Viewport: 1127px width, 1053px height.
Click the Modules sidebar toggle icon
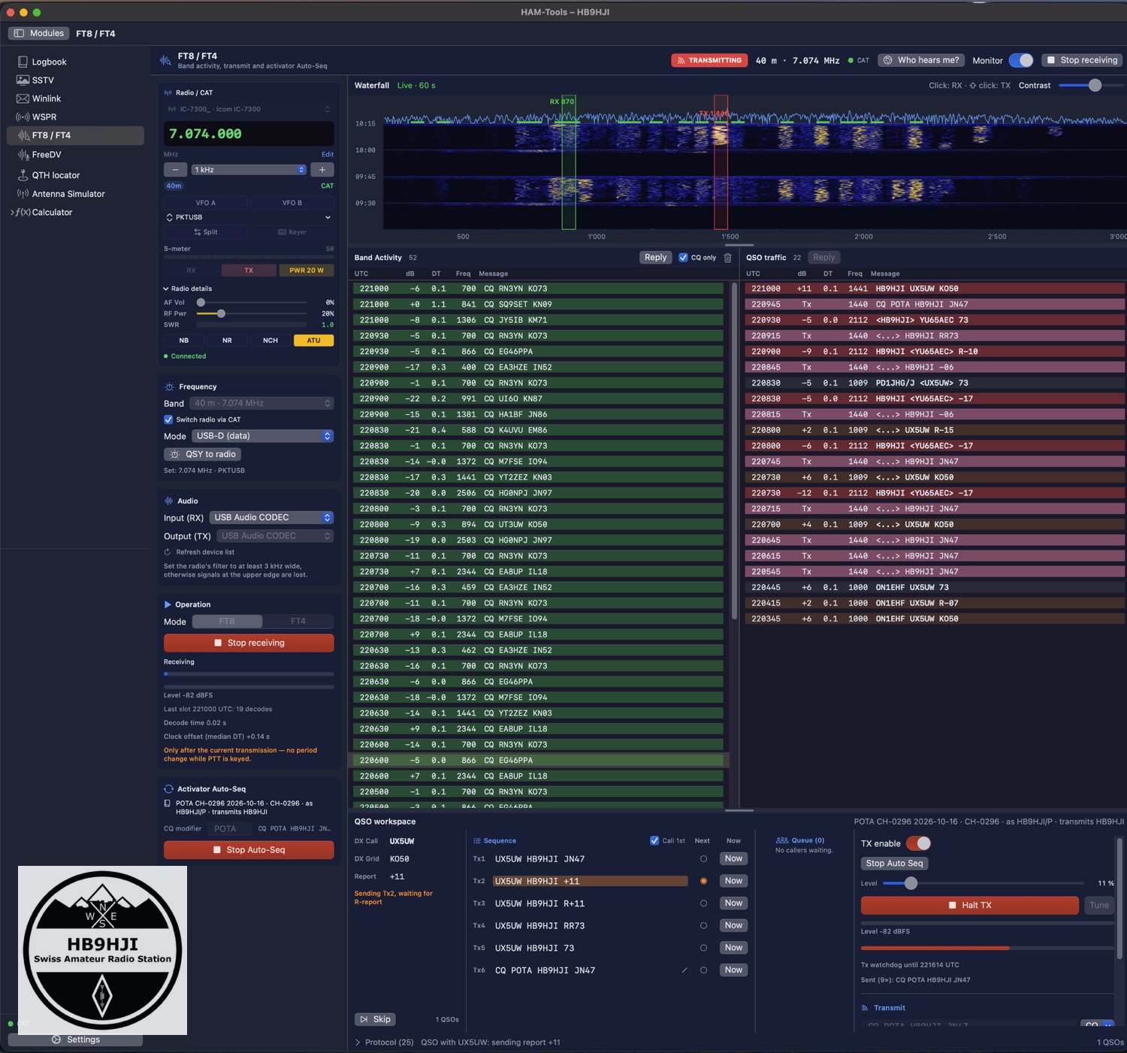(20, 33)
